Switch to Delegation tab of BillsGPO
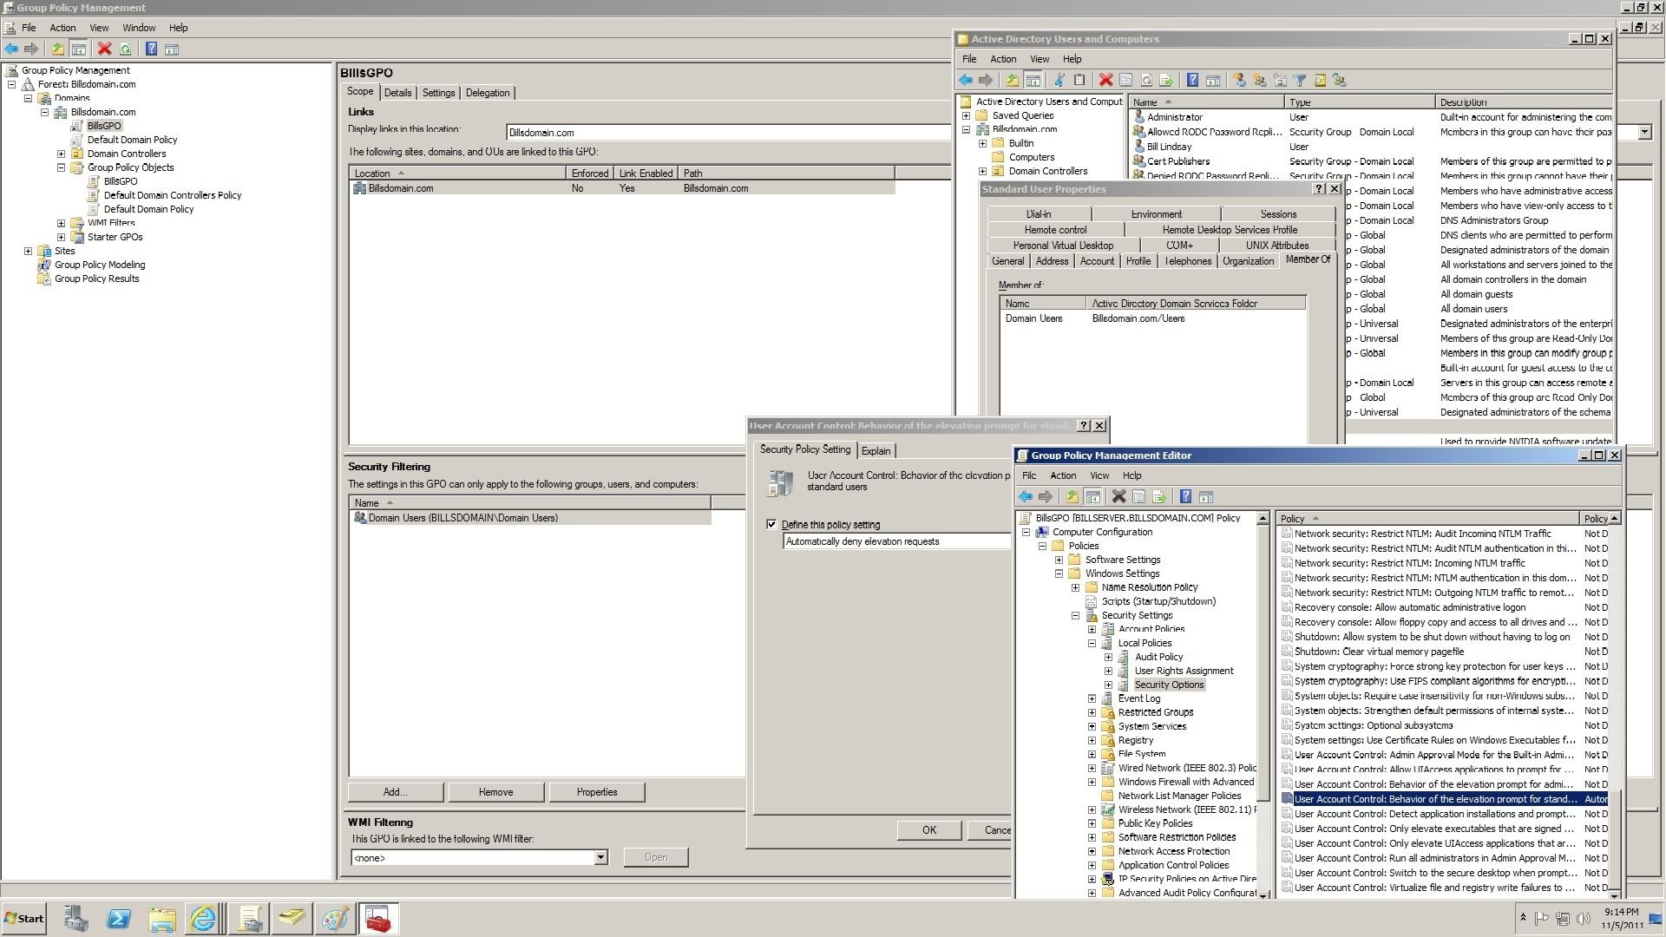The image size is (1666, 937). 488,93
